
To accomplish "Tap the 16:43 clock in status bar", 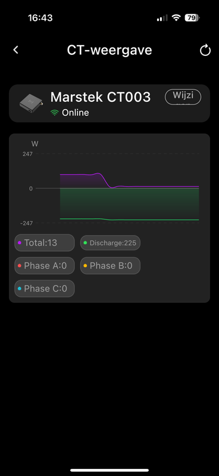I will pos(40,18).
